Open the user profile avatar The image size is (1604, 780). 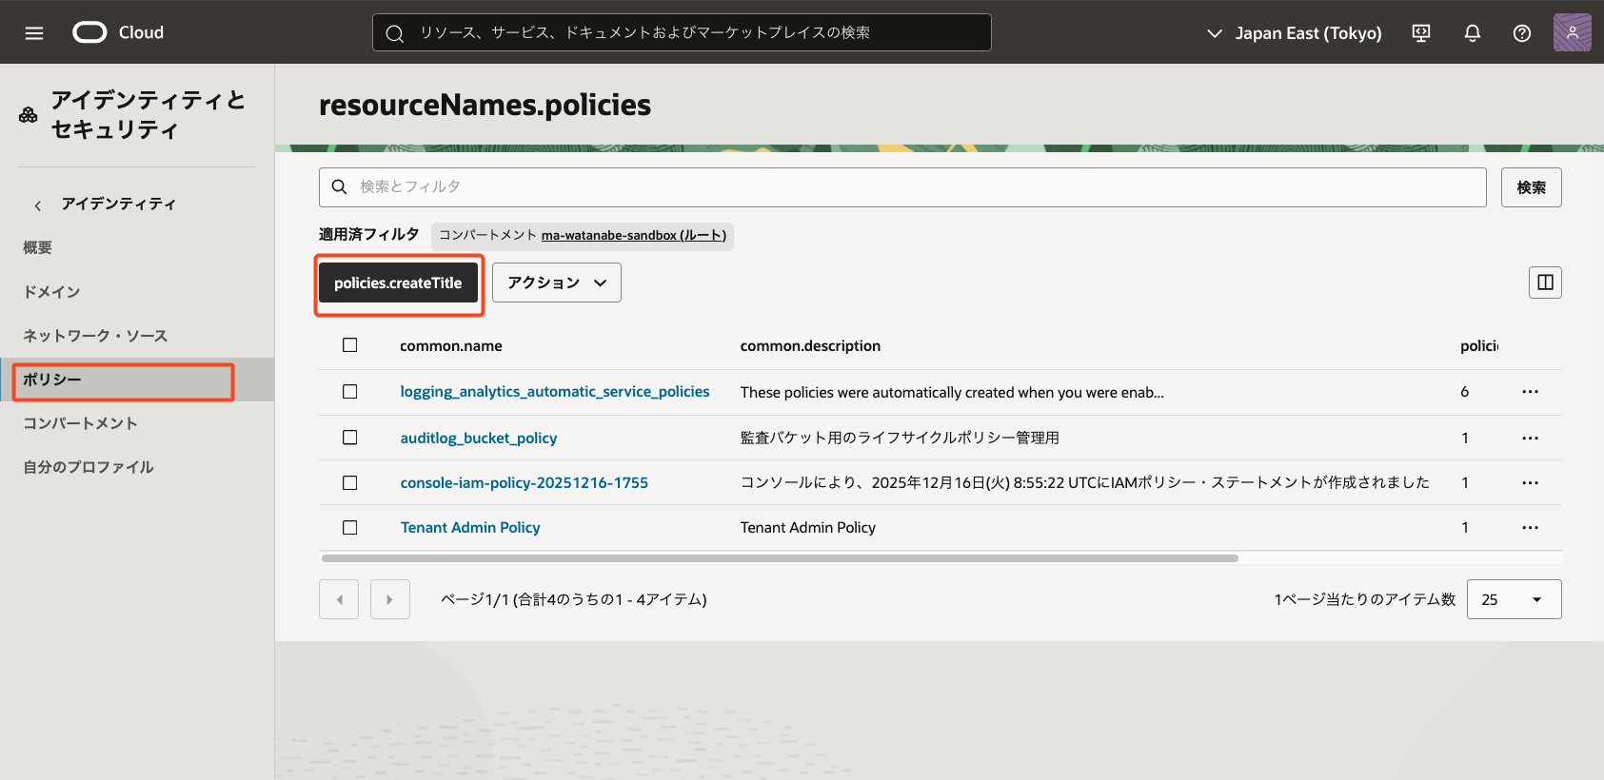pyautogui.click(x=1572, y=32)
